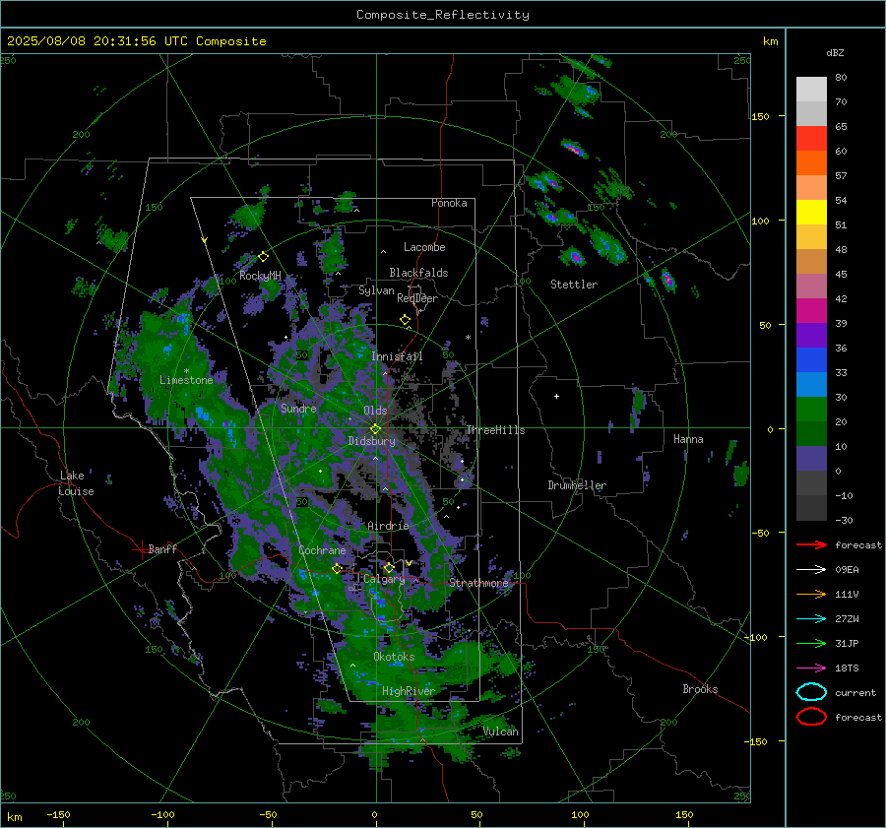Image resolution: width=886 pixels, height=828 pixels.
Task: Click the dBZ legend heading
Action: click(835, 52)
